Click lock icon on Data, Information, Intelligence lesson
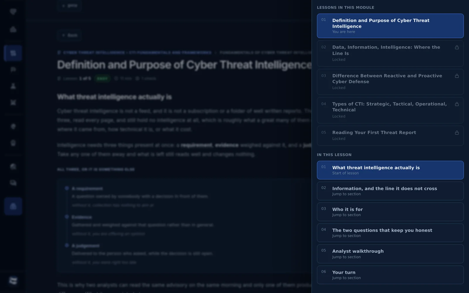 click(457, 47)
